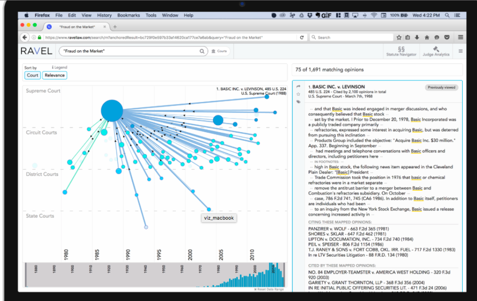Sort results by Court
477x301 pixels.
tap(32, 75)
